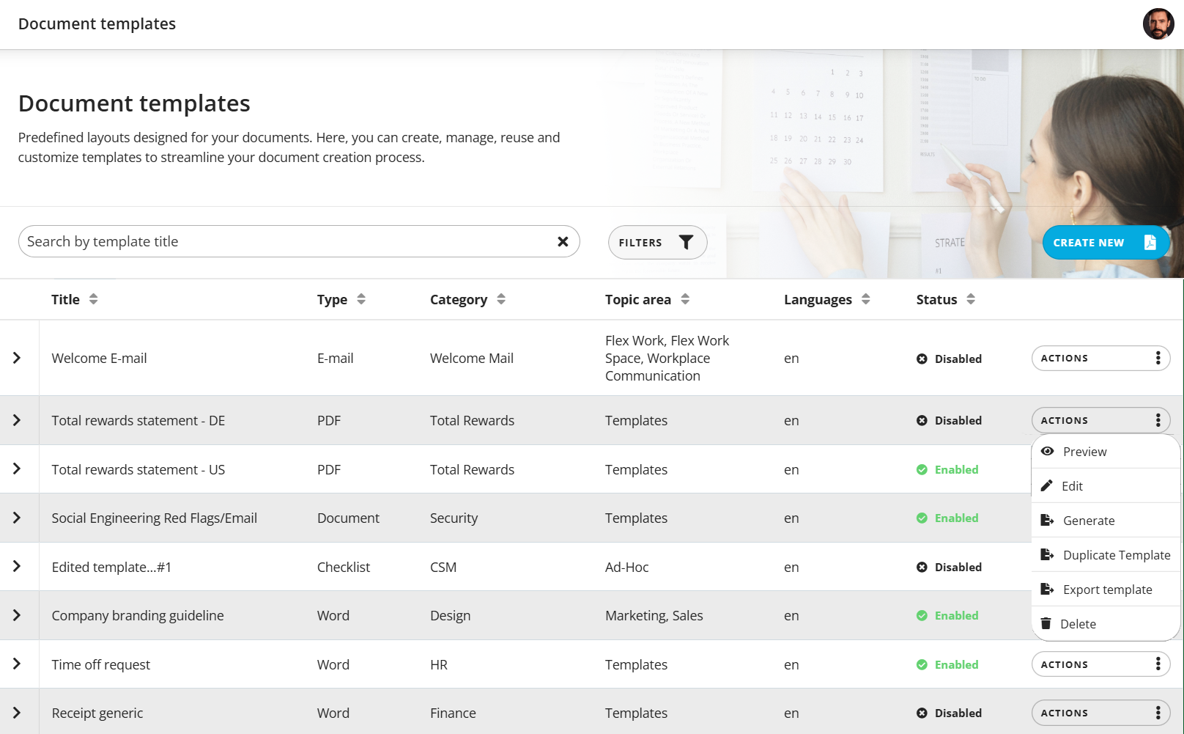Screen dimensions: 1184x734
Task: Expand the Company branding guideline row
Action: (x=17, y=615)
